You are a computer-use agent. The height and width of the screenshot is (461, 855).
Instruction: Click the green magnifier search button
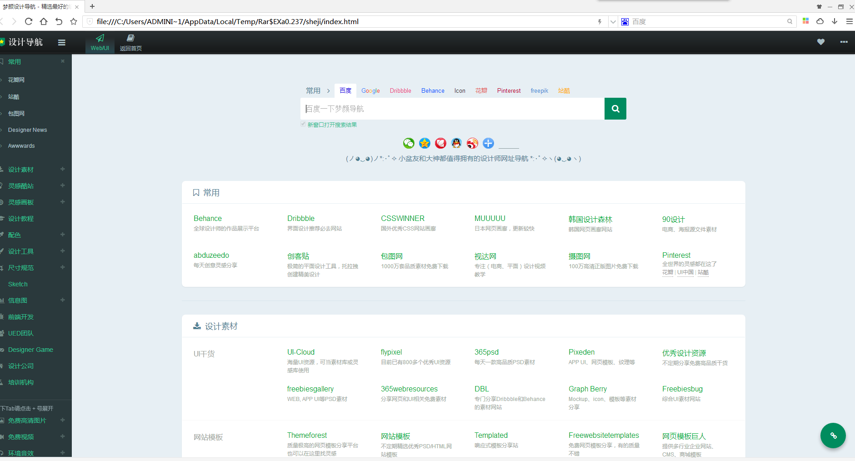[615, 109]
